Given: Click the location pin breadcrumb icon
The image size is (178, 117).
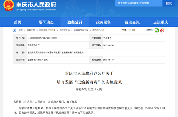Looking at the screenshot, I should click(15, 30).
